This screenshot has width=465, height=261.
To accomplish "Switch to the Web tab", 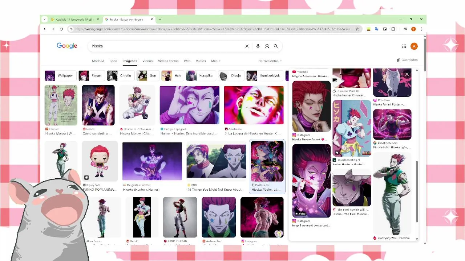I will point(187,61).
